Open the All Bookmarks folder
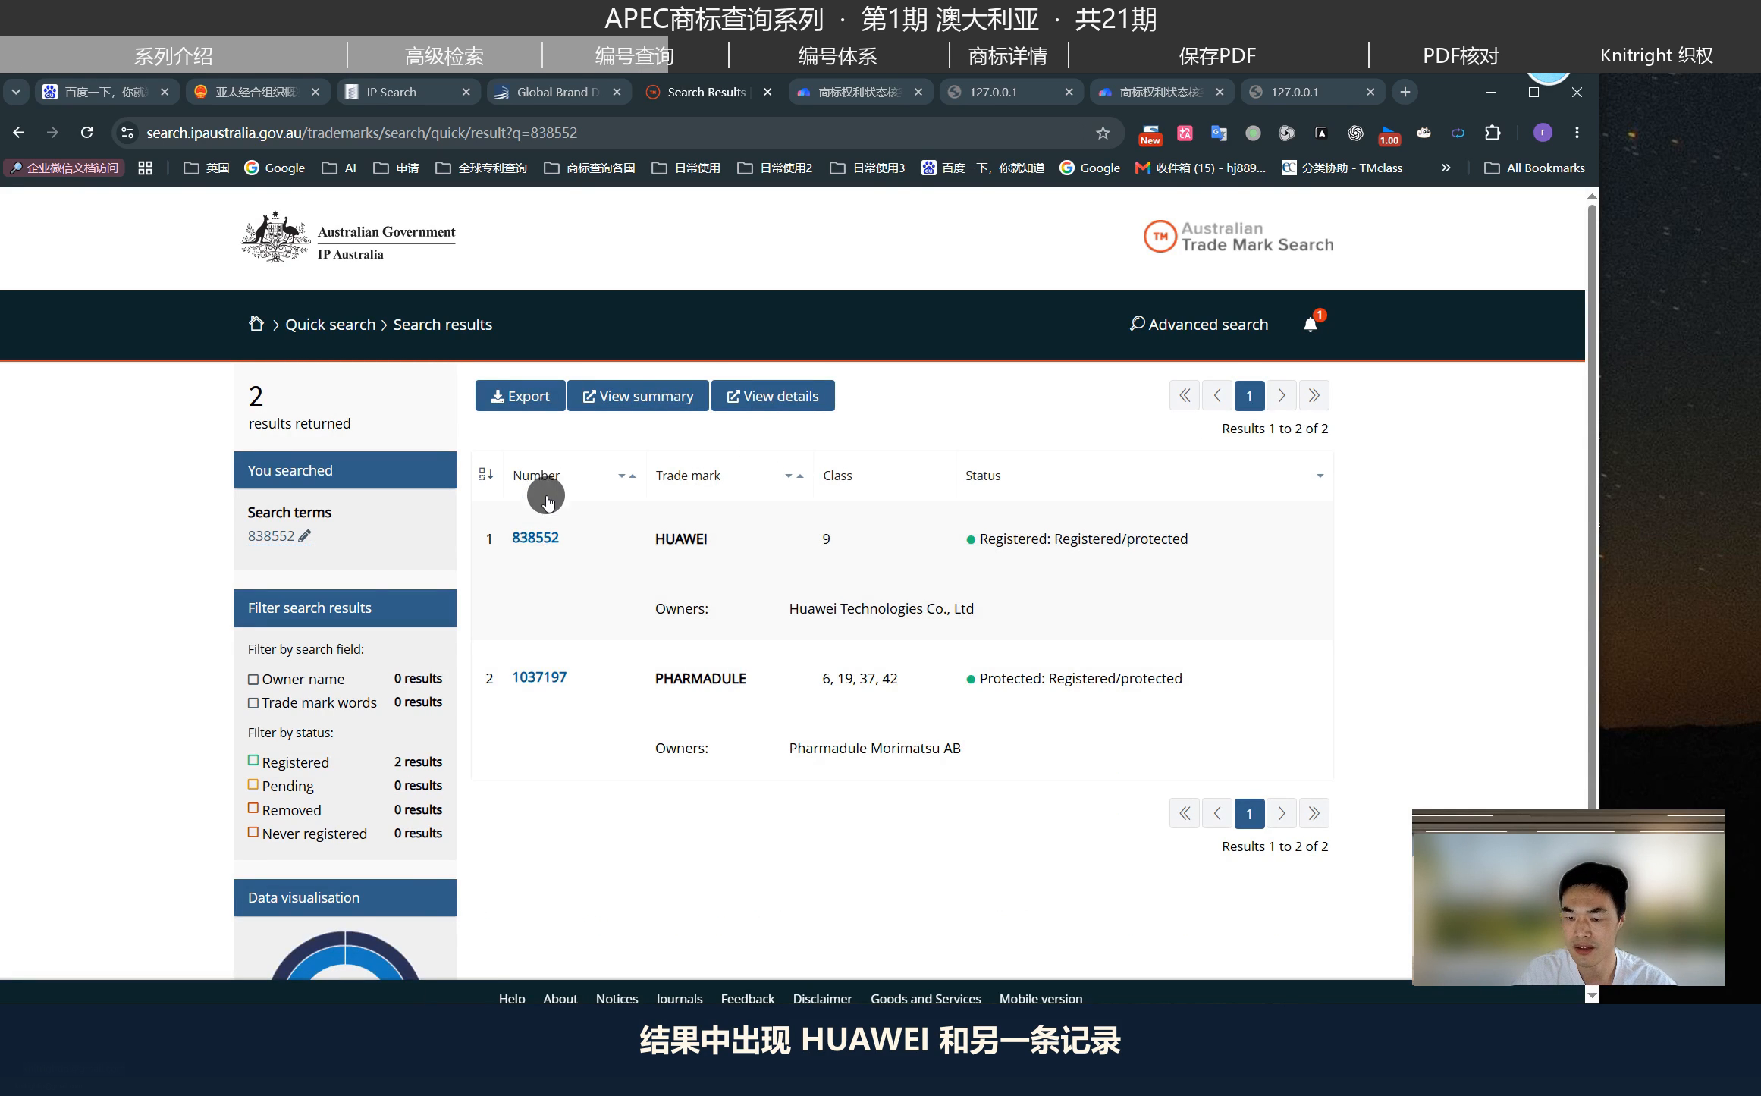This screenshot has height=1096, width=1761. pyautogui.click(x=1534, y=168)
